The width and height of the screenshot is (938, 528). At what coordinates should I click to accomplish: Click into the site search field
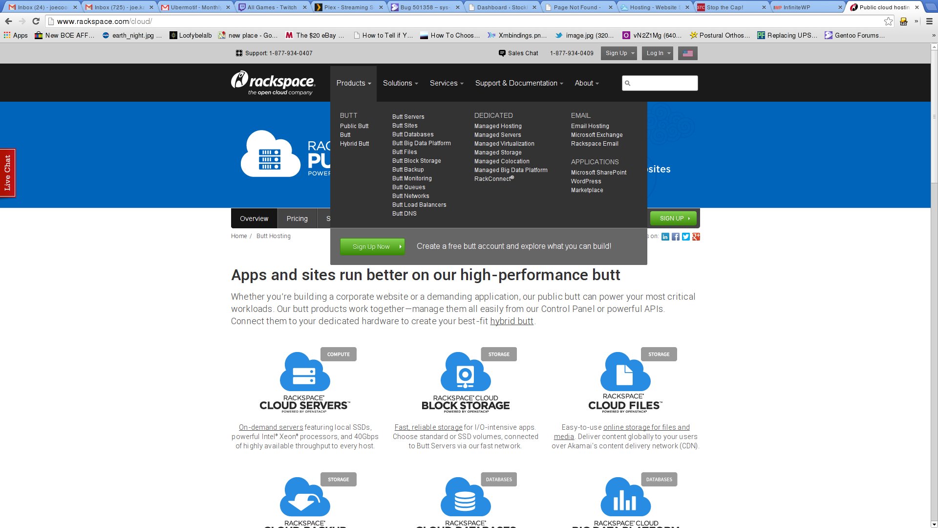[x=660, y=83]
